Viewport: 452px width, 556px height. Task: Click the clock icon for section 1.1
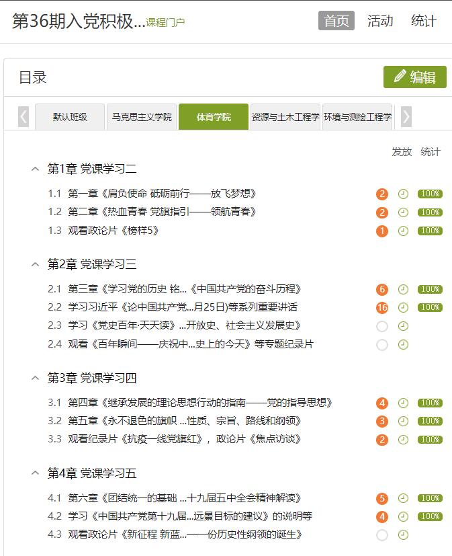pos(403,194)
